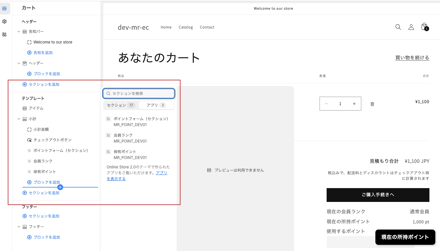Click app icon next to 会員ランク in picker
440x251 pixels.
tap(108, 135)
